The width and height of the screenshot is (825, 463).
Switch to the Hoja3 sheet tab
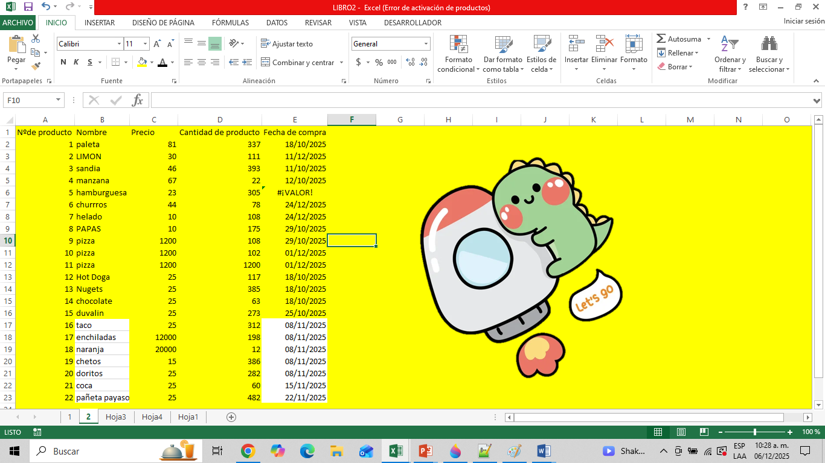click(115, 417)
